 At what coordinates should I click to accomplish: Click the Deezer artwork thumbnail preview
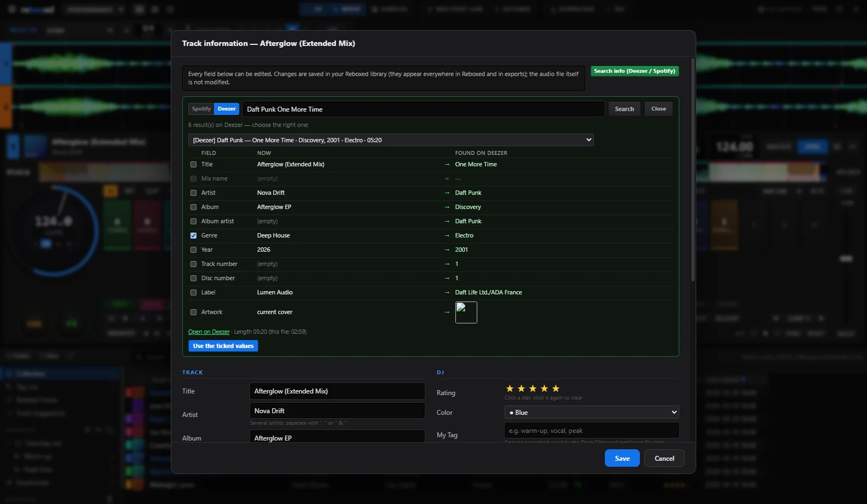pos(466,312)
